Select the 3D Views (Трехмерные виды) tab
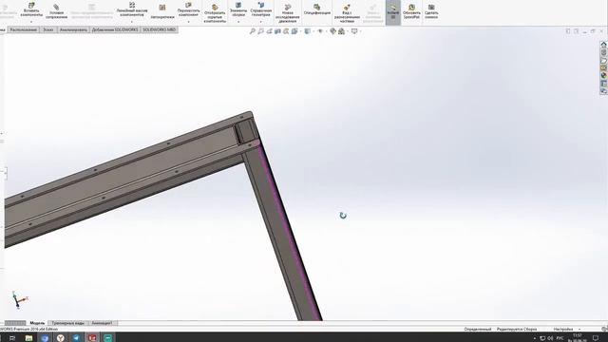Image resolution: width=608 pixels, height=342 pixels. [67, 323]
